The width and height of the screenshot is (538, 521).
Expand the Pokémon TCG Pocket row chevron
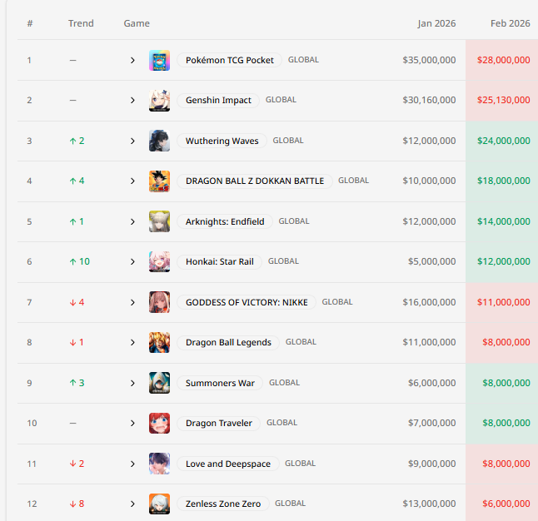click(x=132, y=61)
